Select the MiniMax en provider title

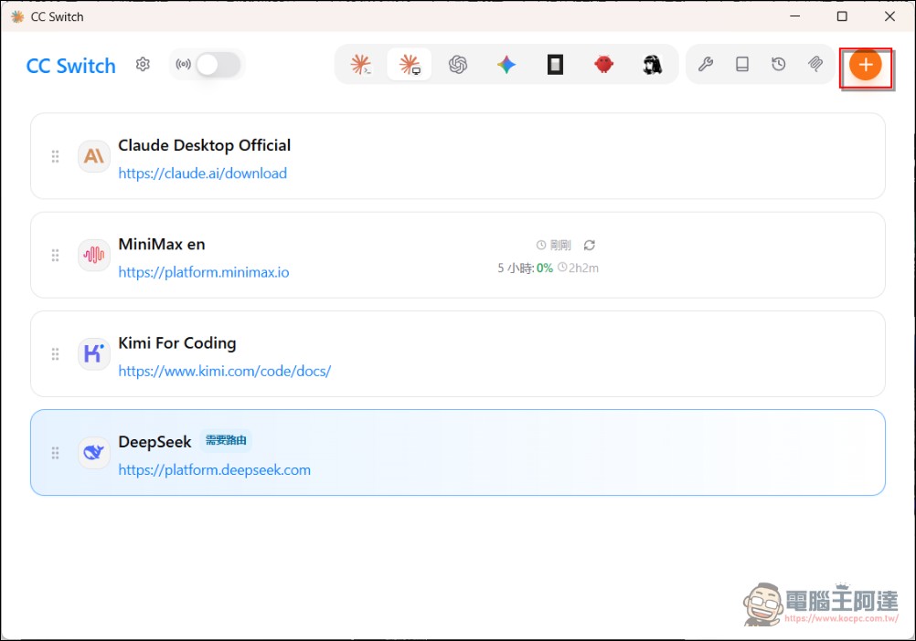[x=161, y=245]
